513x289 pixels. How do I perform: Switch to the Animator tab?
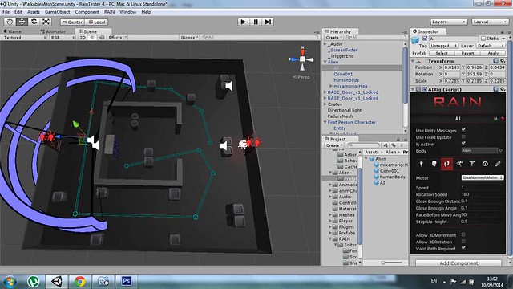tap(53, 31)
